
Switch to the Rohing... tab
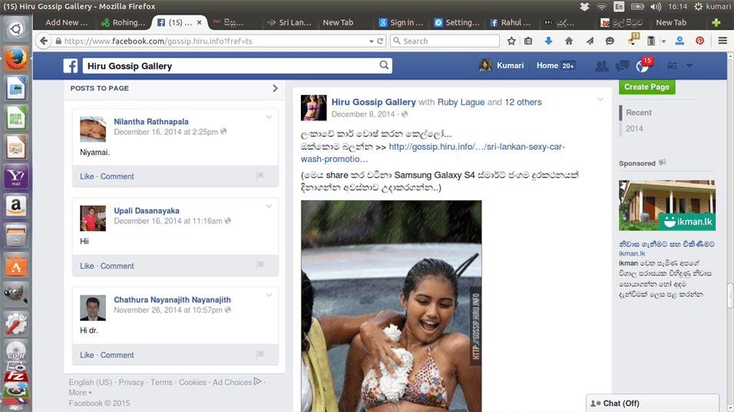coord(124,22)
